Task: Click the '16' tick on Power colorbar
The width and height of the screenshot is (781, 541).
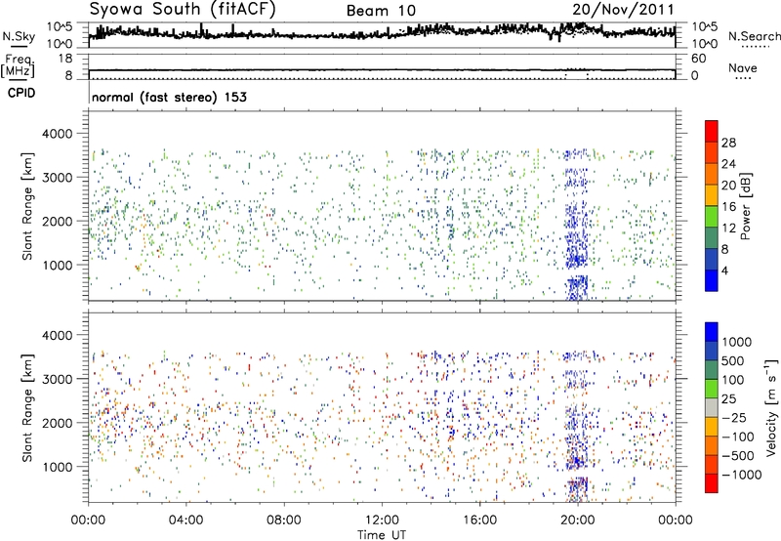Action: [728, 207]
